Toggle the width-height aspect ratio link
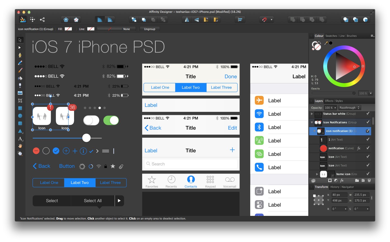390x242 pixels. point(372,198)
